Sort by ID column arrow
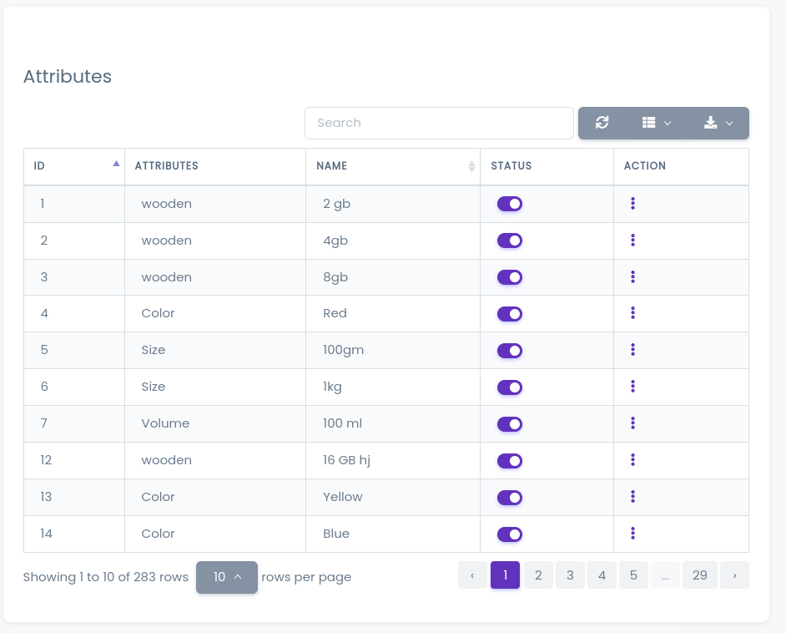The image size is (786, 633). 116,165
